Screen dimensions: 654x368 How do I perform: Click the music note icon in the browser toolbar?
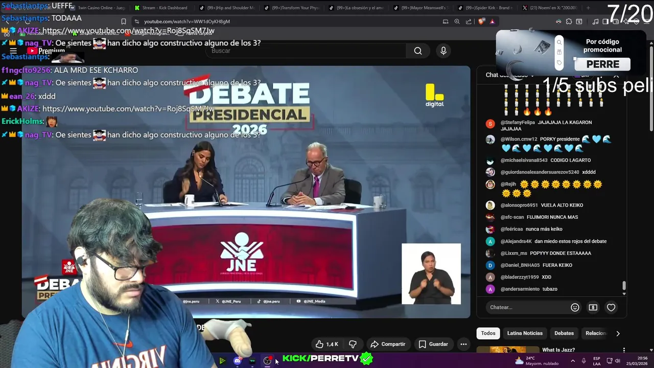(x=595, y=21)
